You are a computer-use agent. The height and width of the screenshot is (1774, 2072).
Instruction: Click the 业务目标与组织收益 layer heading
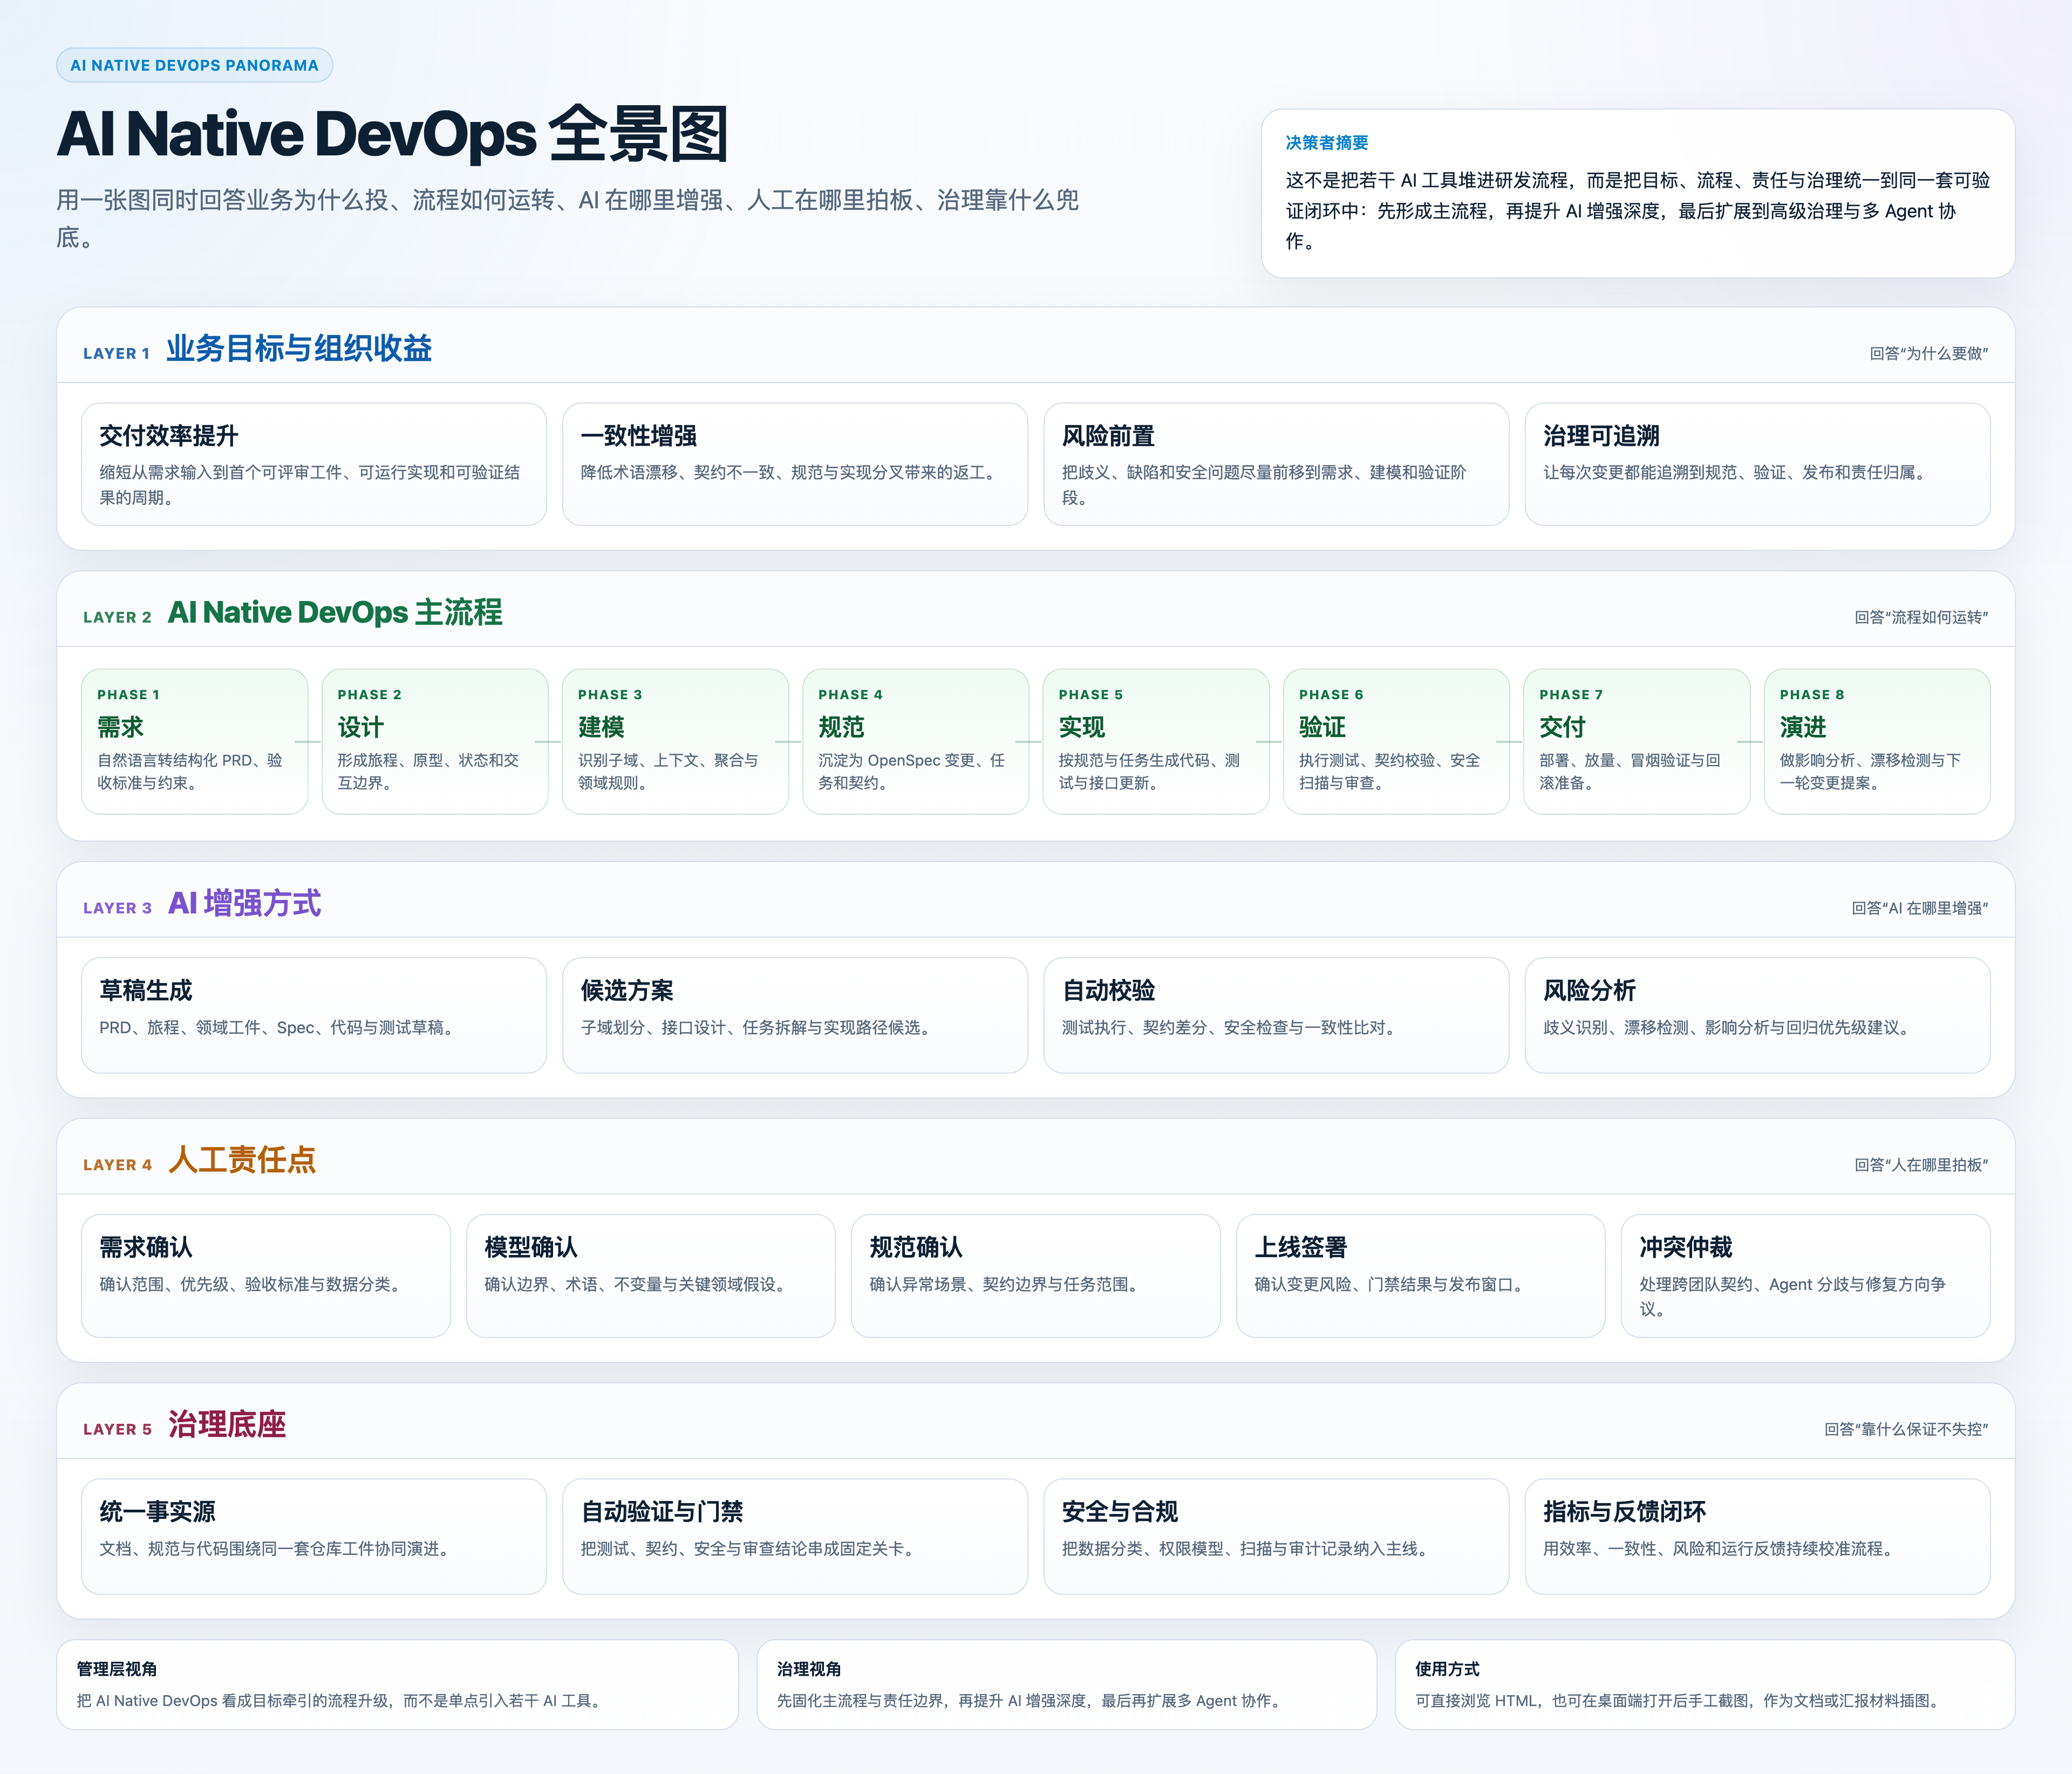click(299, 349)
